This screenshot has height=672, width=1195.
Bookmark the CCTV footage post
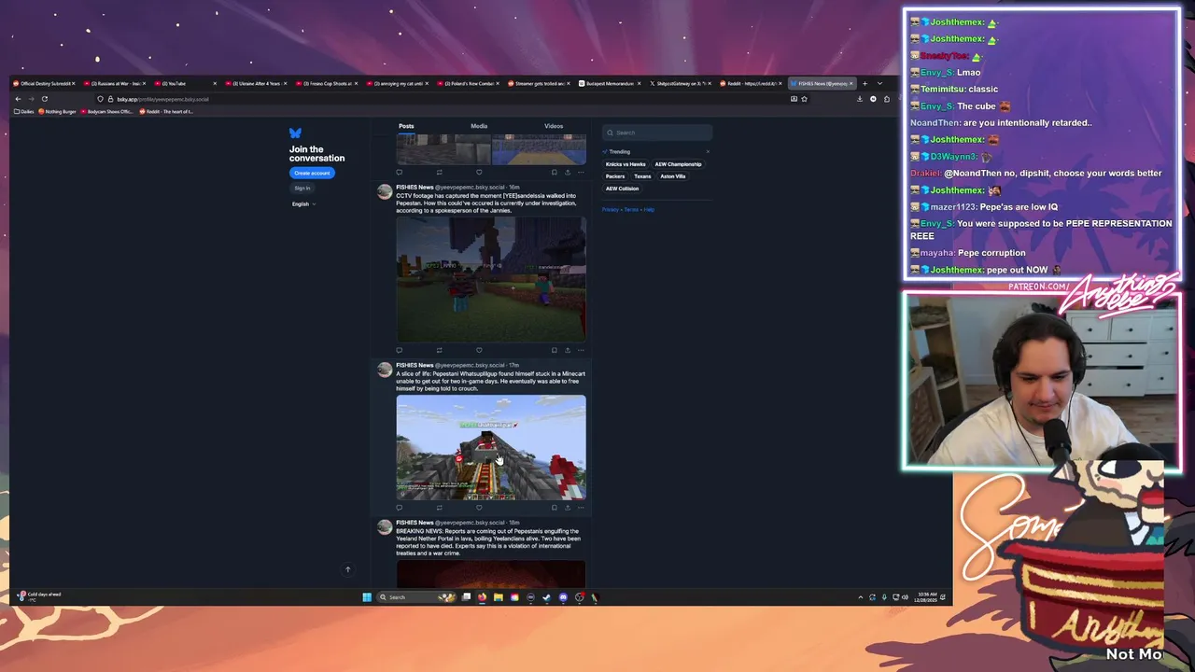[554, 350]
